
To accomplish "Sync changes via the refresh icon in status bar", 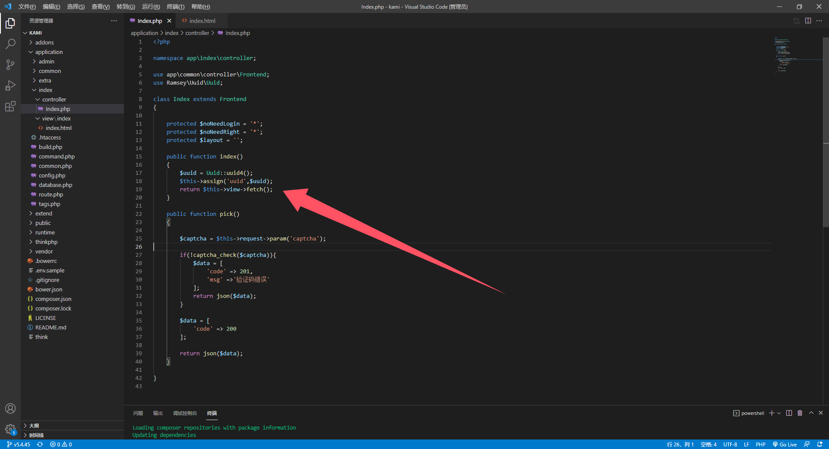I will pos(40,444).
